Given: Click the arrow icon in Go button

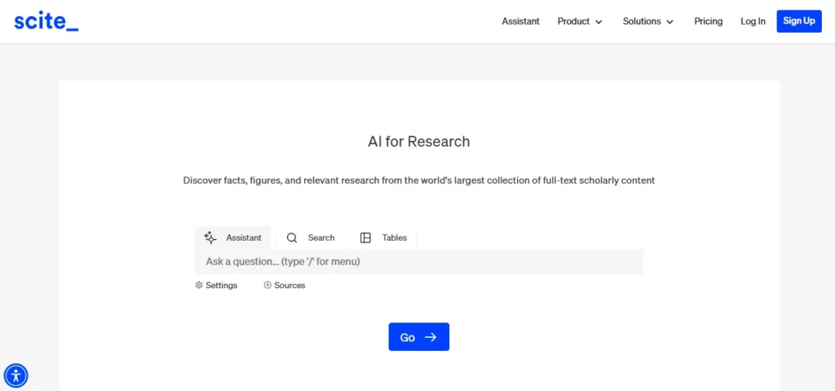Looking at the screenshot, I should click(x=431, y=337).
